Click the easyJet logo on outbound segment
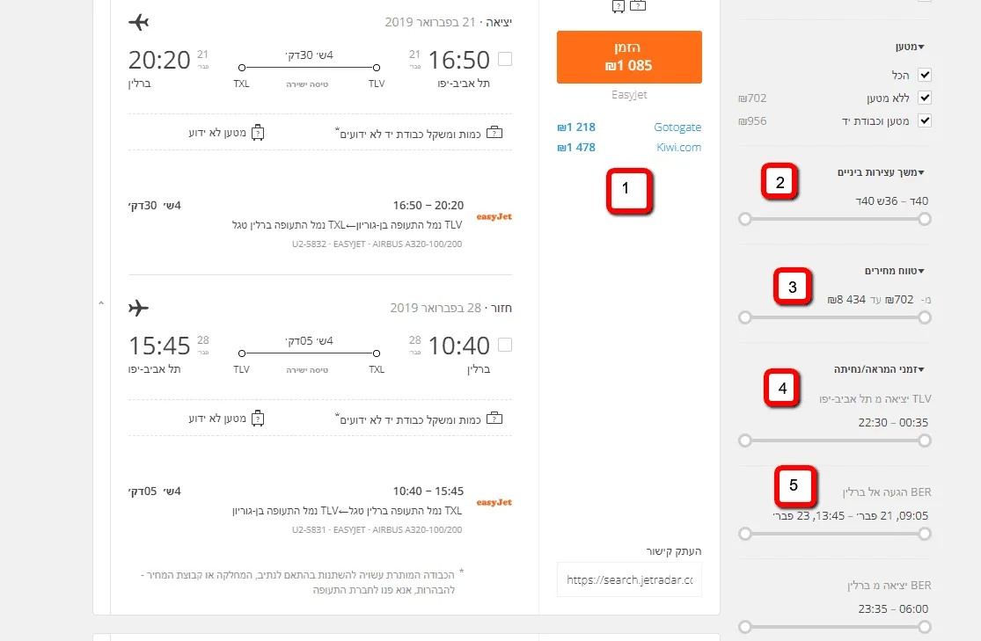 coord(494,216)
